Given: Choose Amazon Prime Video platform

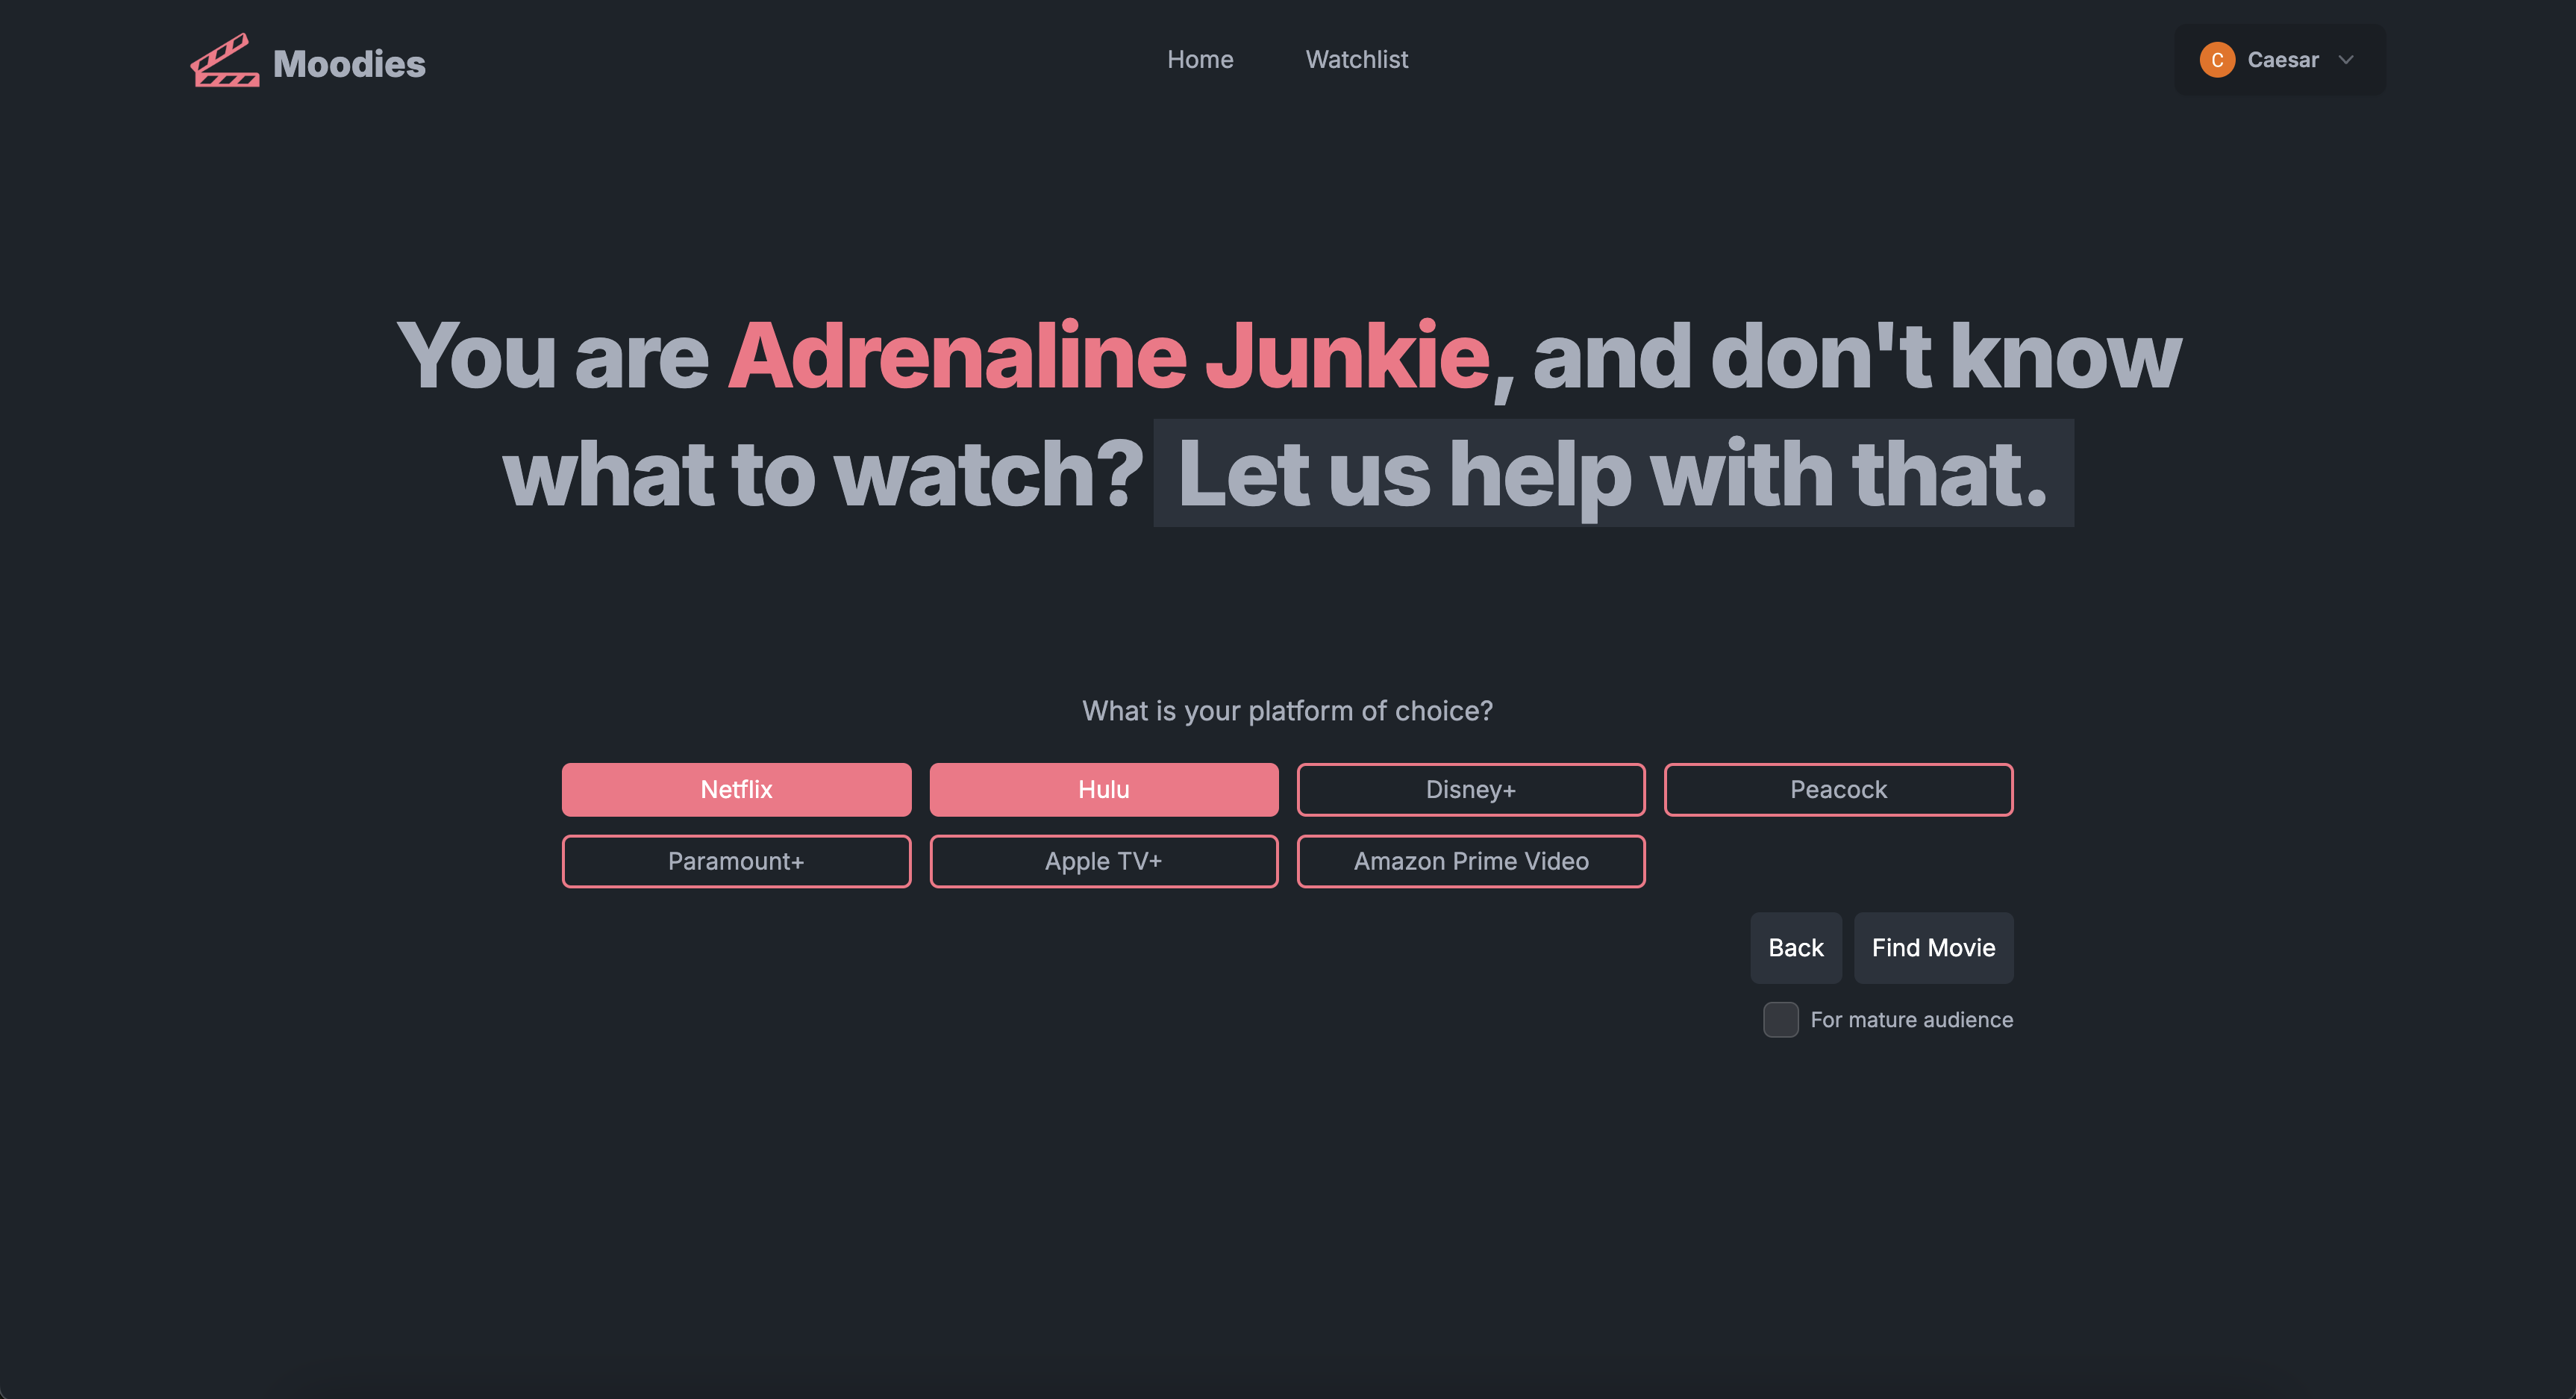Looking at the screenshot, I should tap(1470, 861).
